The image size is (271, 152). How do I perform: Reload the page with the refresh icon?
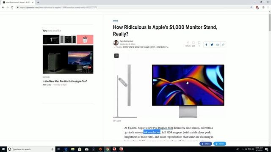point(12,8)
